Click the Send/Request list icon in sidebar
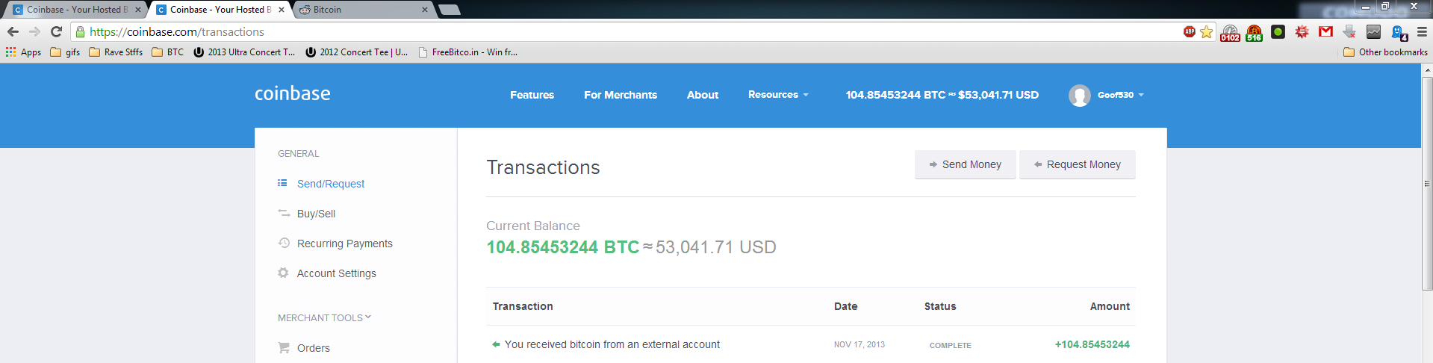1433x363 pixels. [x=282, y=183]
